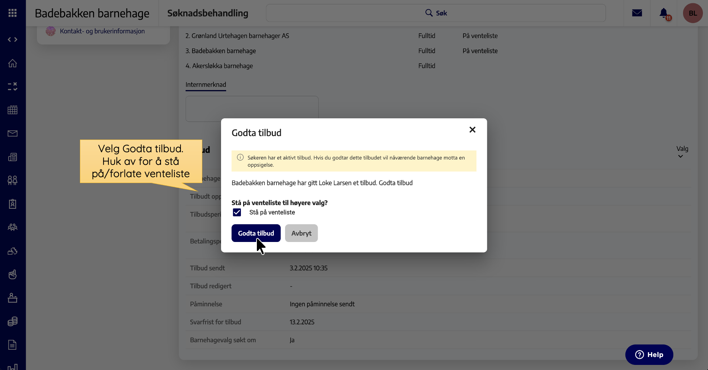Click the Avbryt button
Image resolution: width=708 pixels, height=370 pixels.
[301, 233]
